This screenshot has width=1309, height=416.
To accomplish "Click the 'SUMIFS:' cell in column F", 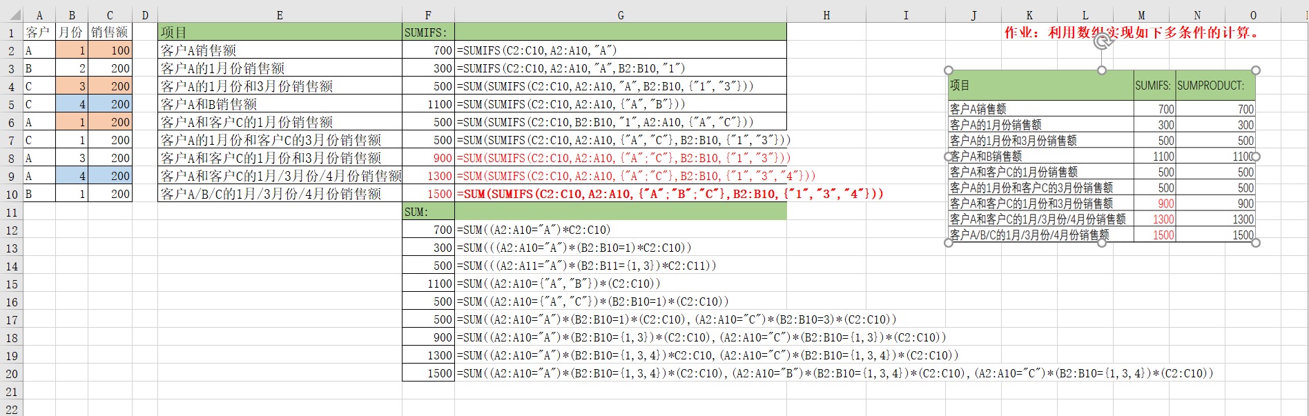I will tap(428, 32).
